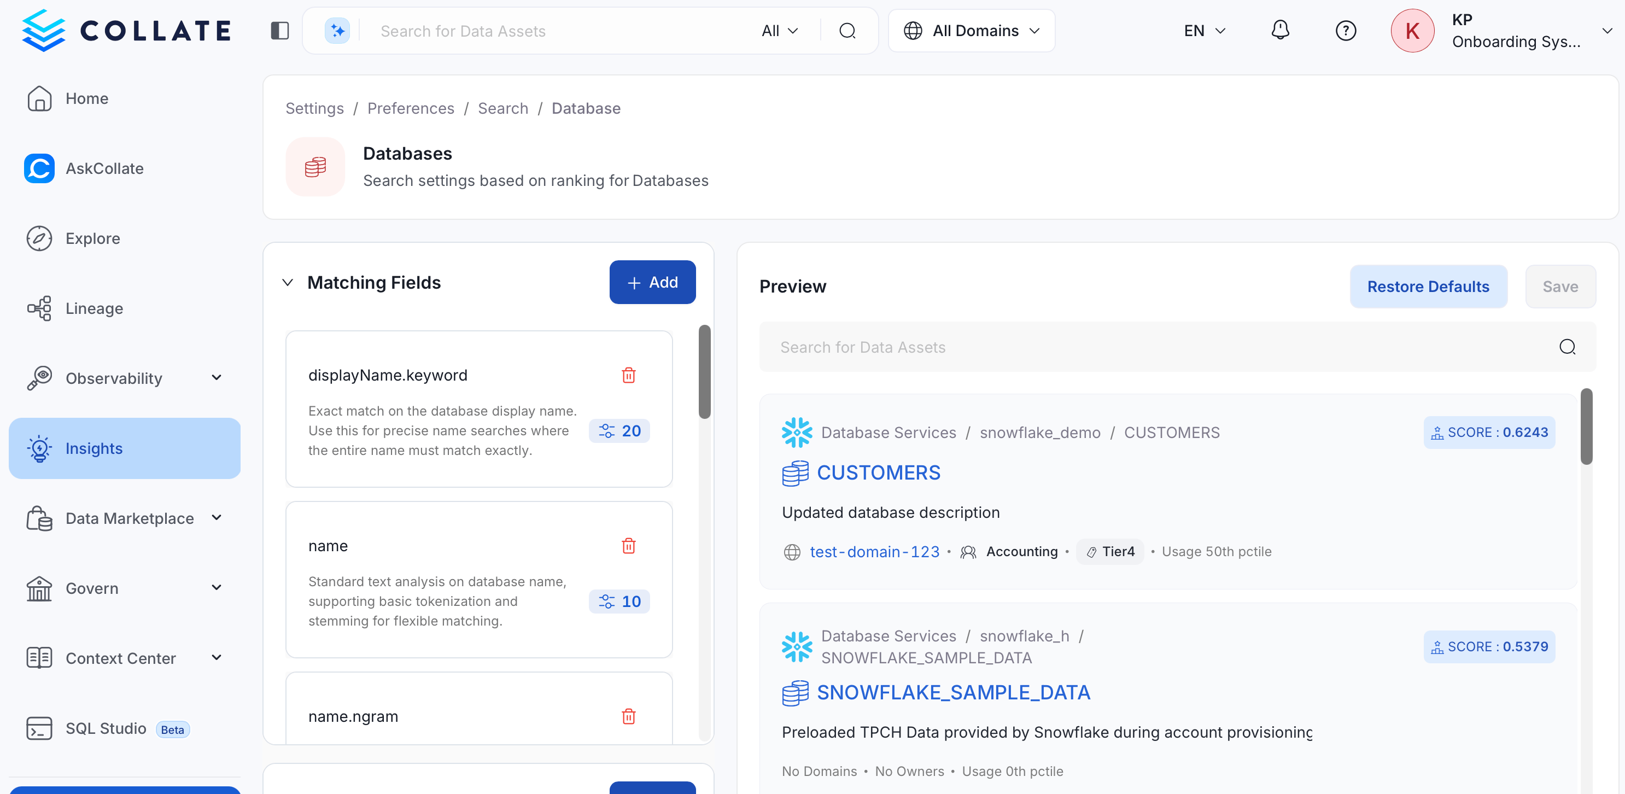The width and height of the screenshot is (1625, 794).
Task: Click the SCORE : 0.5379 badge
Action: click(1489, 646)
